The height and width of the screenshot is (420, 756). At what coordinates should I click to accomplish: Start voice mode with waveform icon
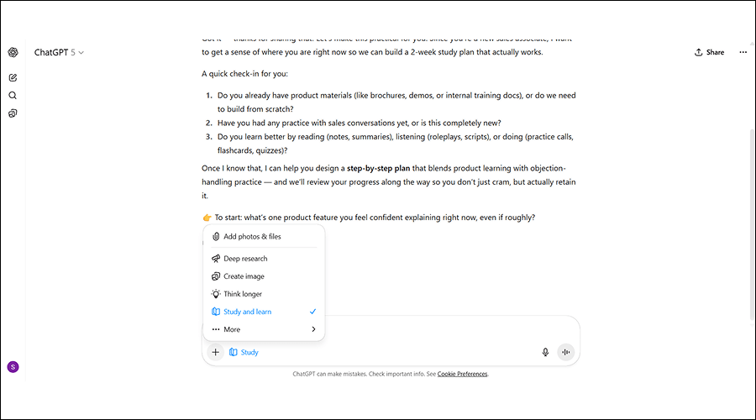pyautogui.click(x=565, y=352)
